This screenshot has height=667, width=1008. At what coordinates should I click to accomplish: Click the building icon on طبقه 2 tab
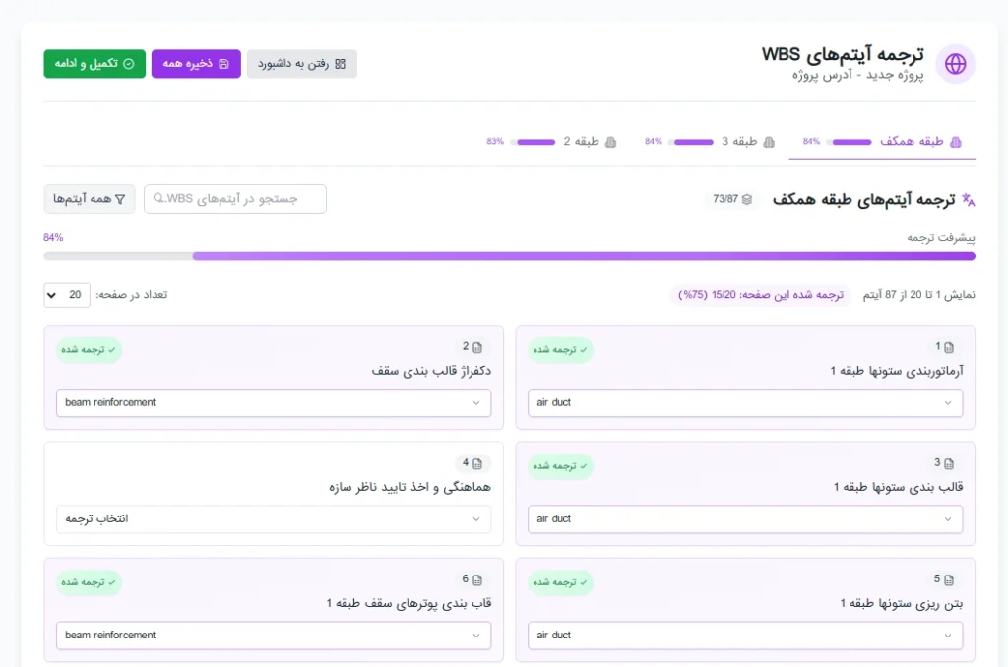point(610,142)
